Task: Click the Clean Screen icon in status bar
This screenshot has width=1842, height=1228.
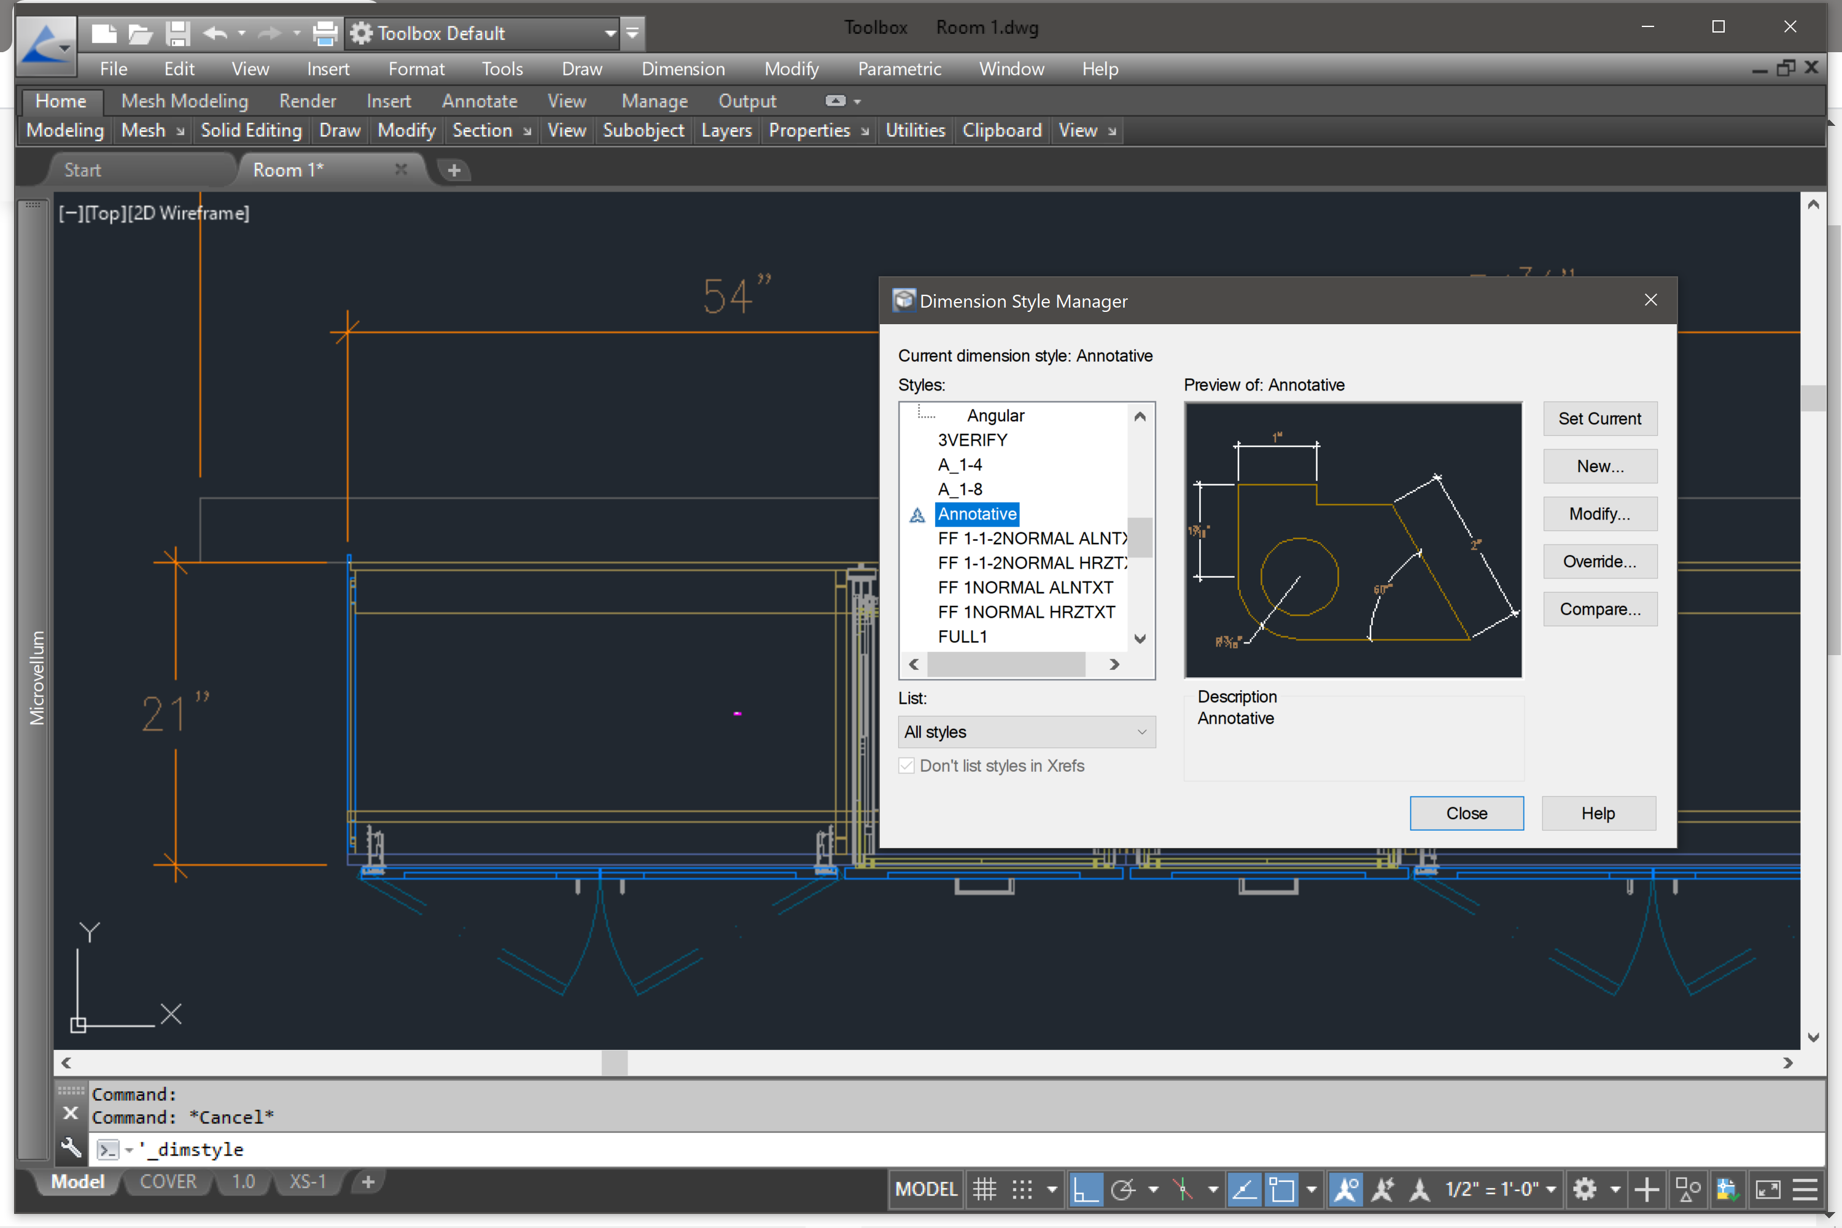Action: (1768, 1189)
